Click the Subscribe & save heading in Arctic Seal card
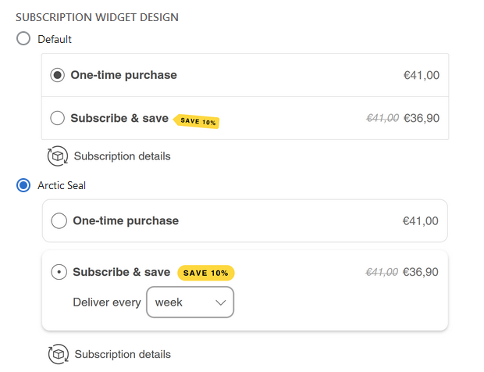The height and width of the screenshot is (372, 484). pos(122,272)
